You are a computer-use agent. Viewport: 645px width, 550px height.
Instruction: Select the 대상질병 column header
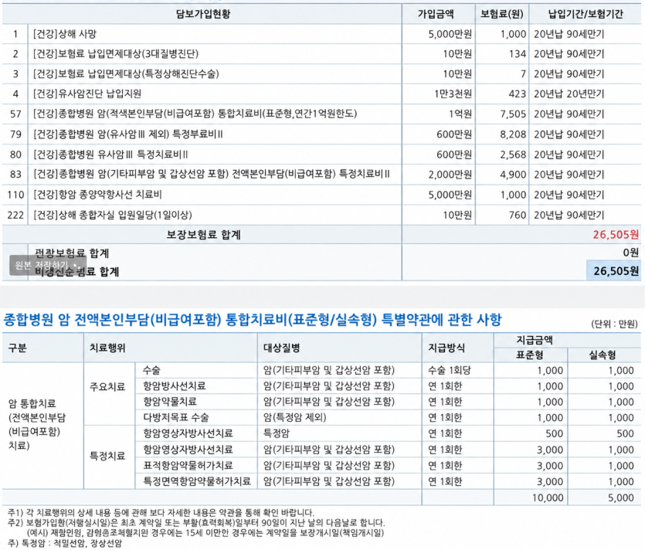click(x=281, y=348)
